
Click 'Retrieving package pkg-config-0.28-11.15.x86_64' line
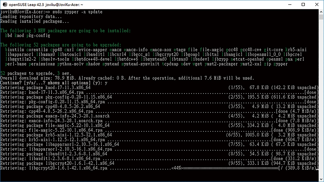coord(56,97)
